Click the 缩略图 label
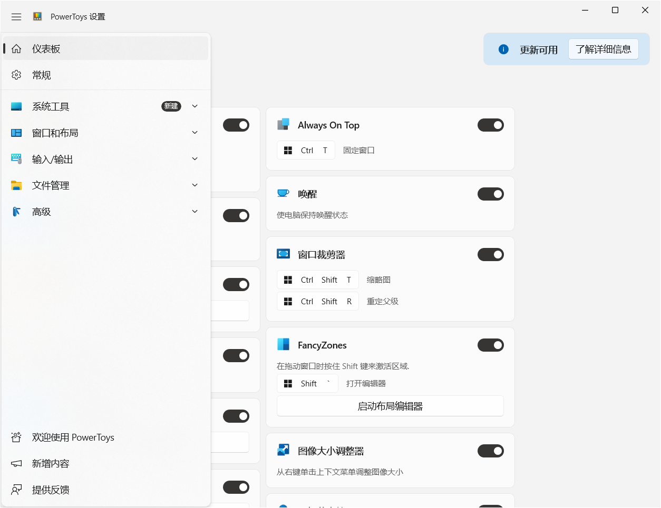This screenshot has height=508, width=661. tap(378, 280)
